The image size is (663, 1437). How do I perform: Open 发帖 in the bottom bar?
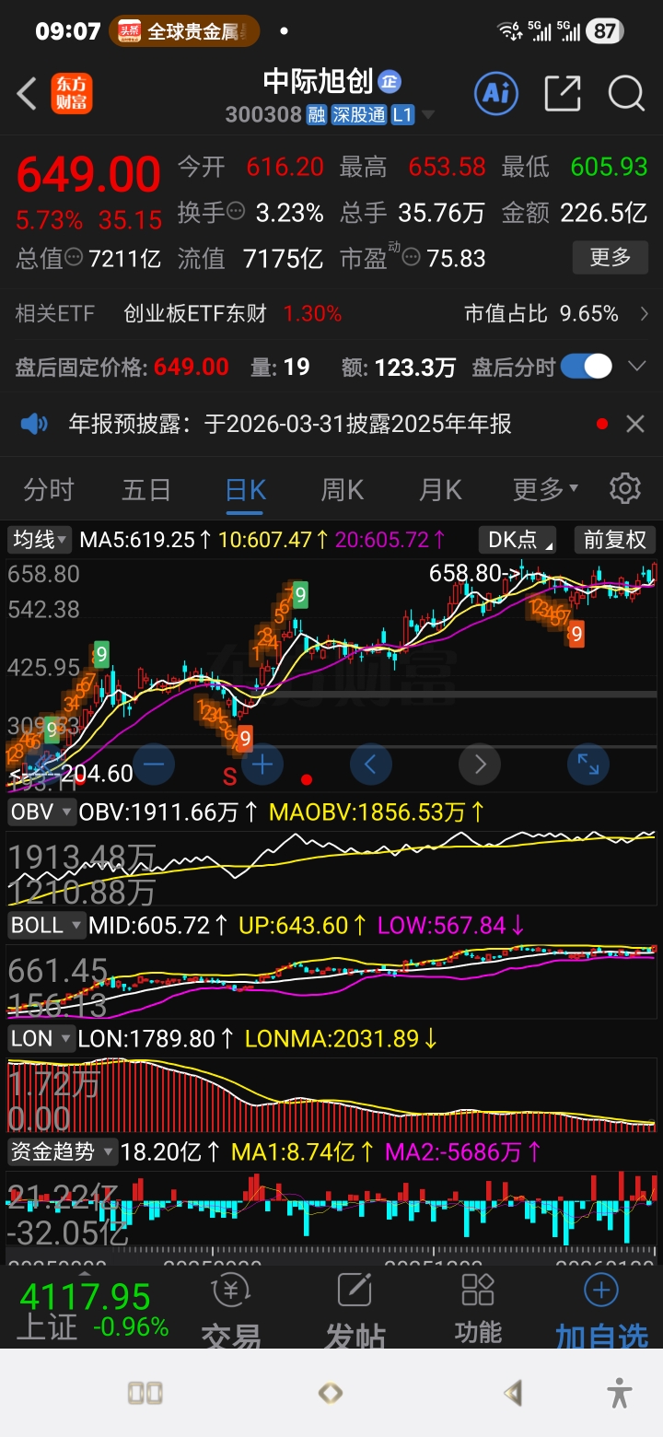tap(355, 1311)
